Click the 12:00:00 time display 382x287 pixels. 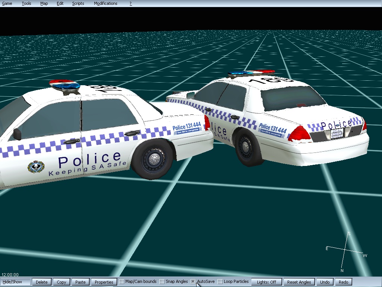(x=10, y=275)
